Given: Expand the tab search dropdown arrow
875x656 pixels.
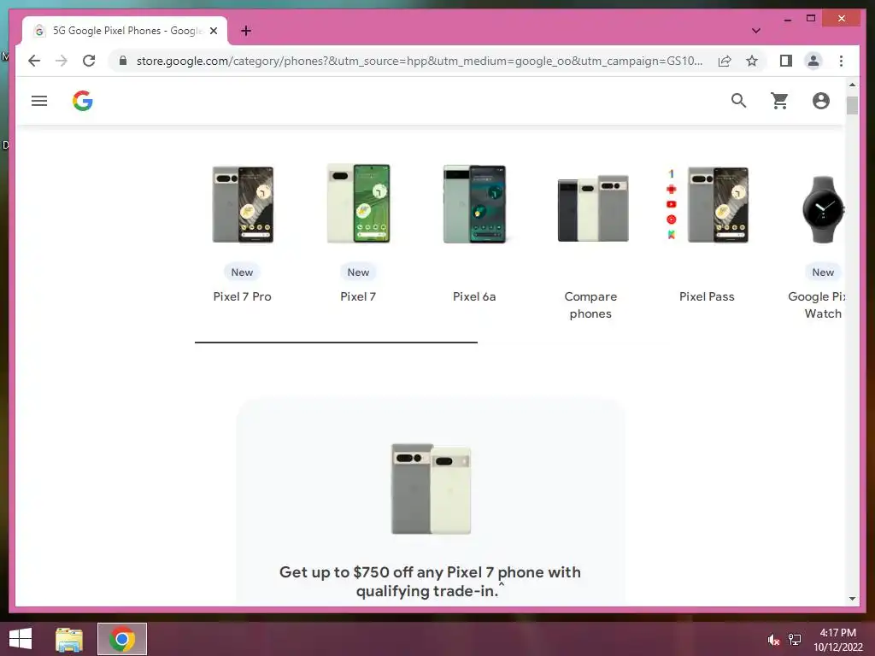Looking at the screenshot, I should click(x=756, y=31).
